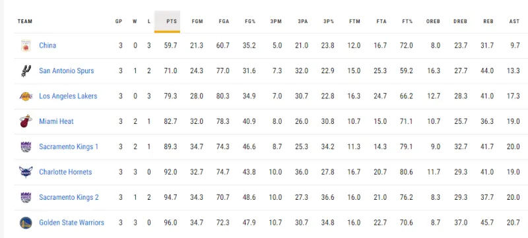The image size is (528, 238).
Task: Click the China team logo
Action: [x=26, y=45]
